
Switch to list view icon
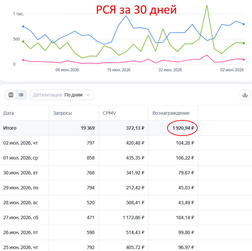21,95
